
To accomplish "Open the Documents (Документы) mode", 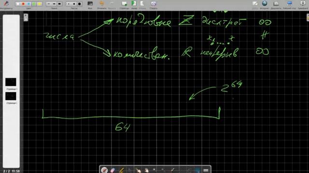I will [276, 3].
